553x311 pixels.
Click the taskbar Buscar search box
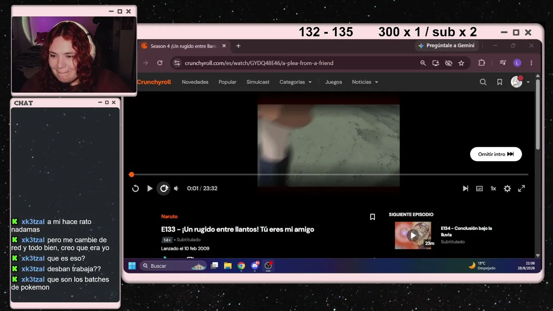pos(174,266)
